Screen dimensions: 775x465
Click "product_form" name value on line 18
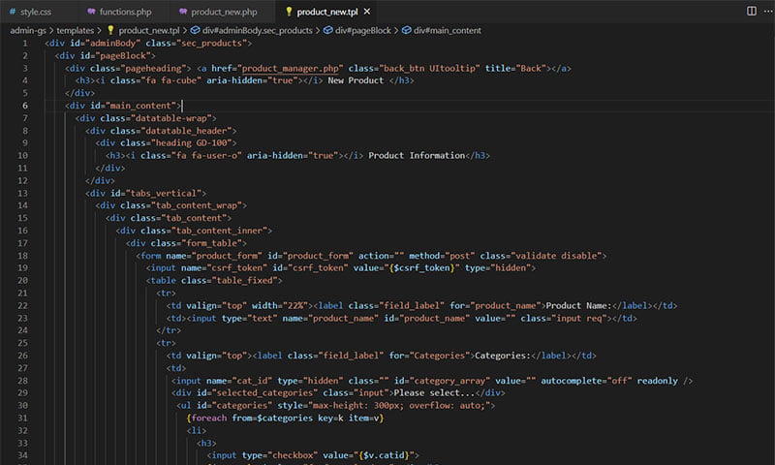227,256
